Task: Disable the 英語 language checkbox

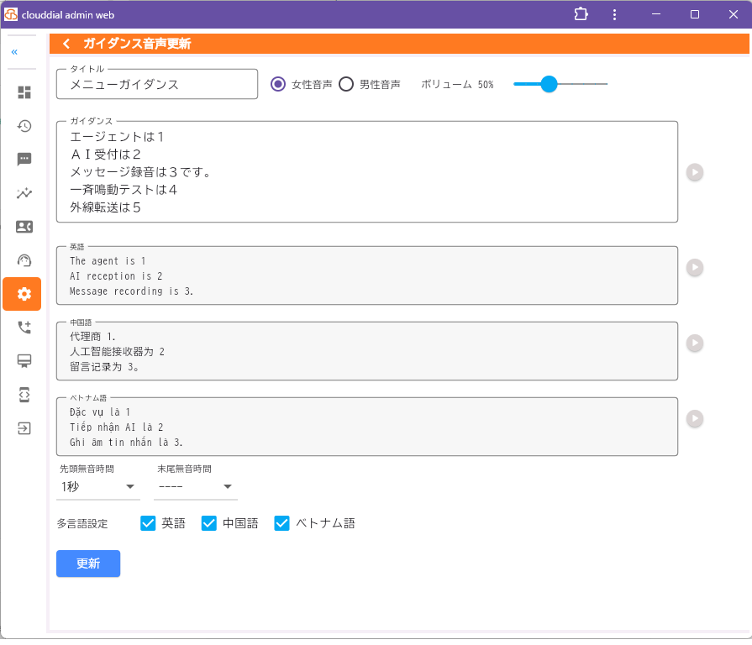Action: pyautogui.click(x=148, y=523)
